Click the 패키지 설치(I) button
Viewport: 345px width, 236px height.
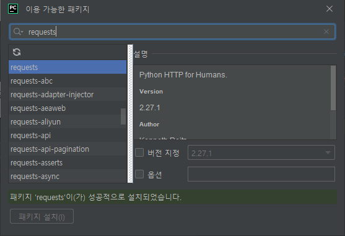click(x=41, y=216)
